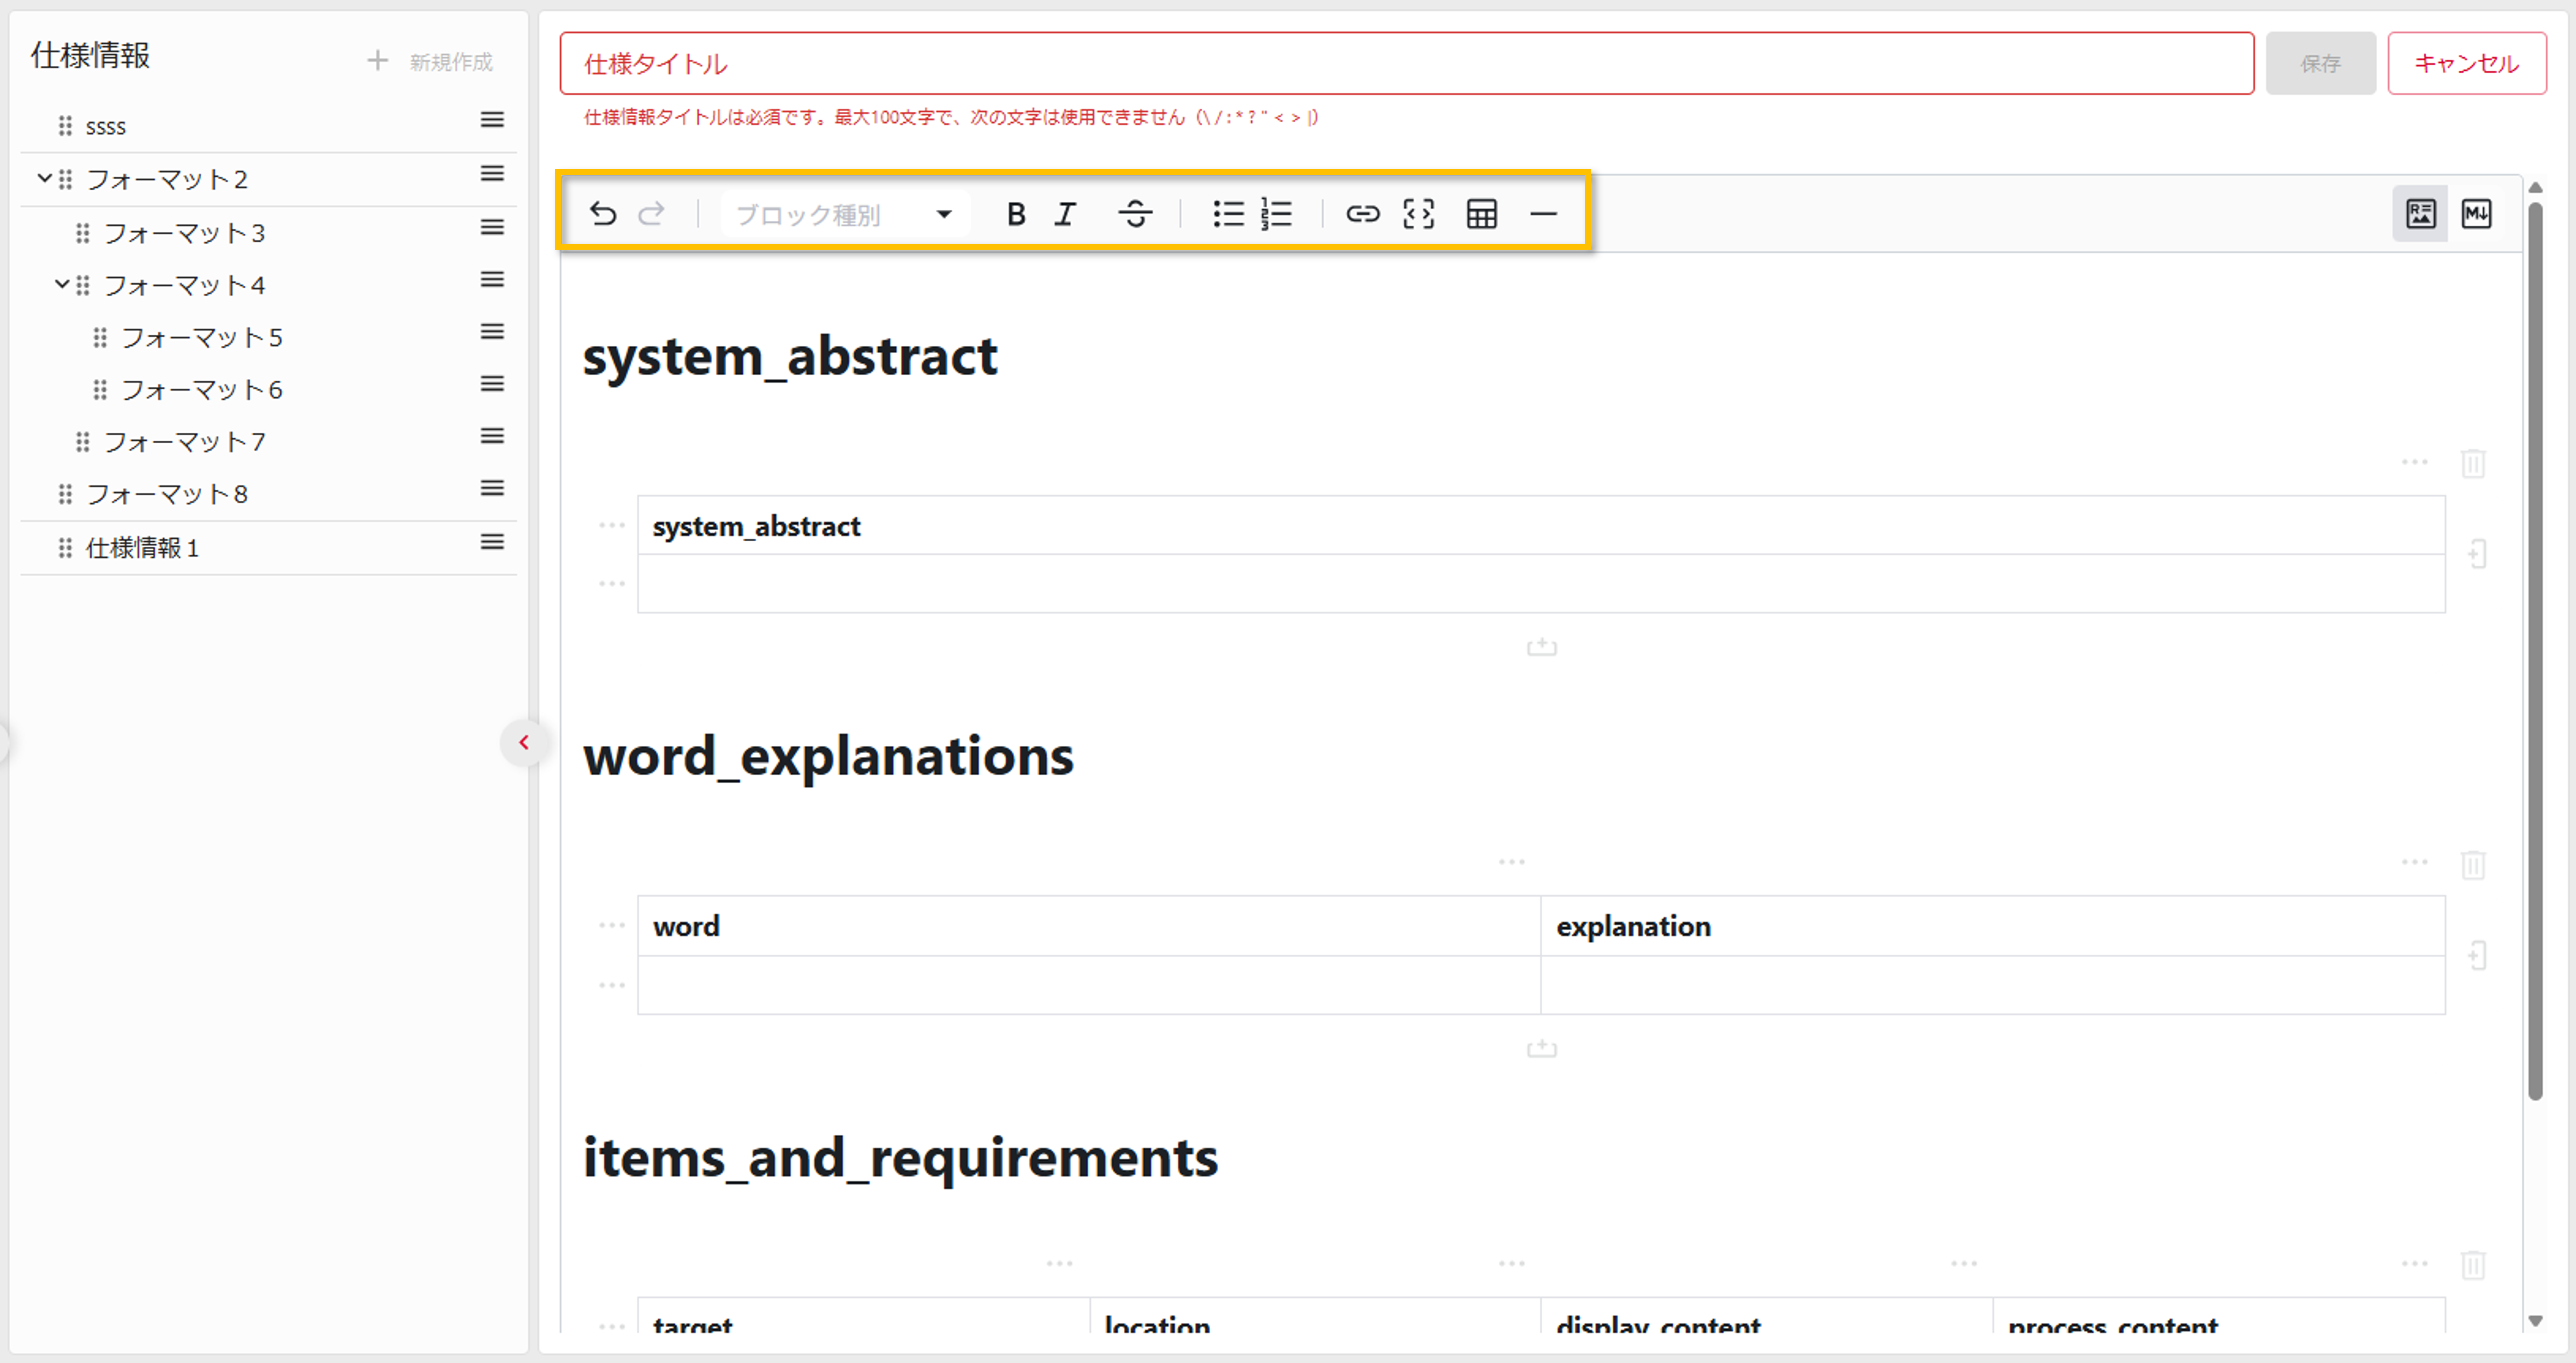Click the redo arrow in editor toolbar
This screenshot has height=1363, width=2576.
[x=652, y=213]
